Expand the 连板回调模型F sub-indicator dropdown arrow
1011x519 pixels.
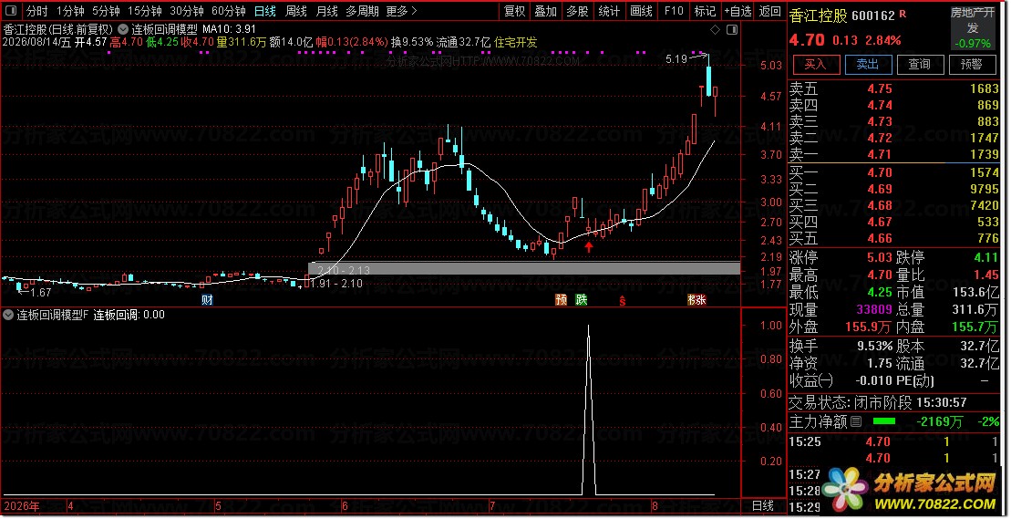coord(8,316)
